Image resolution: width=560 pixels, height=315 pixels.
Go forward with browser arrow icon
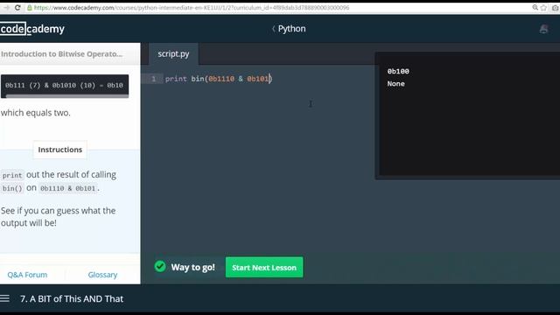coord(6,8)
